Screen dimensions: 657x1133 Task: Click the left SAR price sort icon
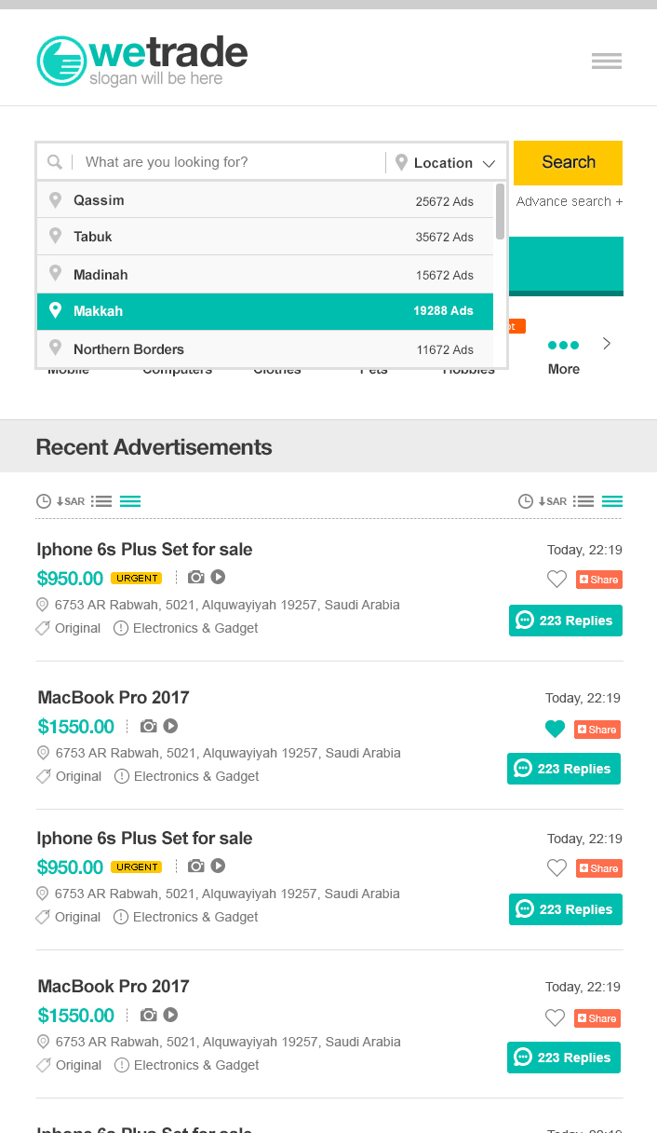click(x=71, y=501)
